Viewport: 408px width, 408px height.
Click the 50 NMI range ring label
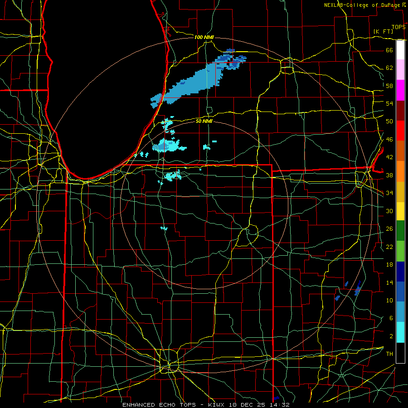pyautogui.click(x=204, y=121)
